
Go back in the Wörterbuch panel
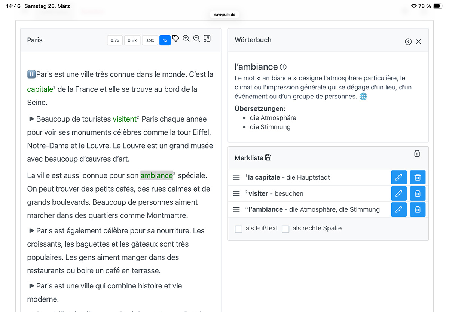click(408, 42)
